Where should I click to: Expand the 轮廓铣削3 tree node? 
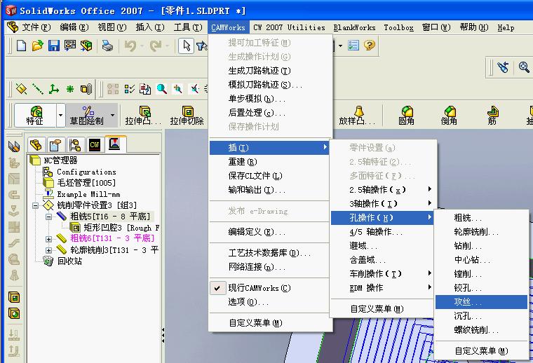[x=48, y=250]
